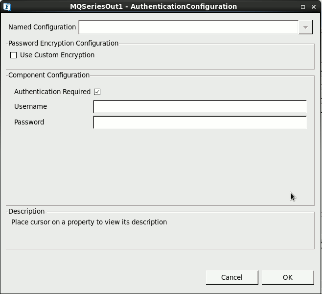Click the Password Encryption Configuration group title

pos(63,44)
